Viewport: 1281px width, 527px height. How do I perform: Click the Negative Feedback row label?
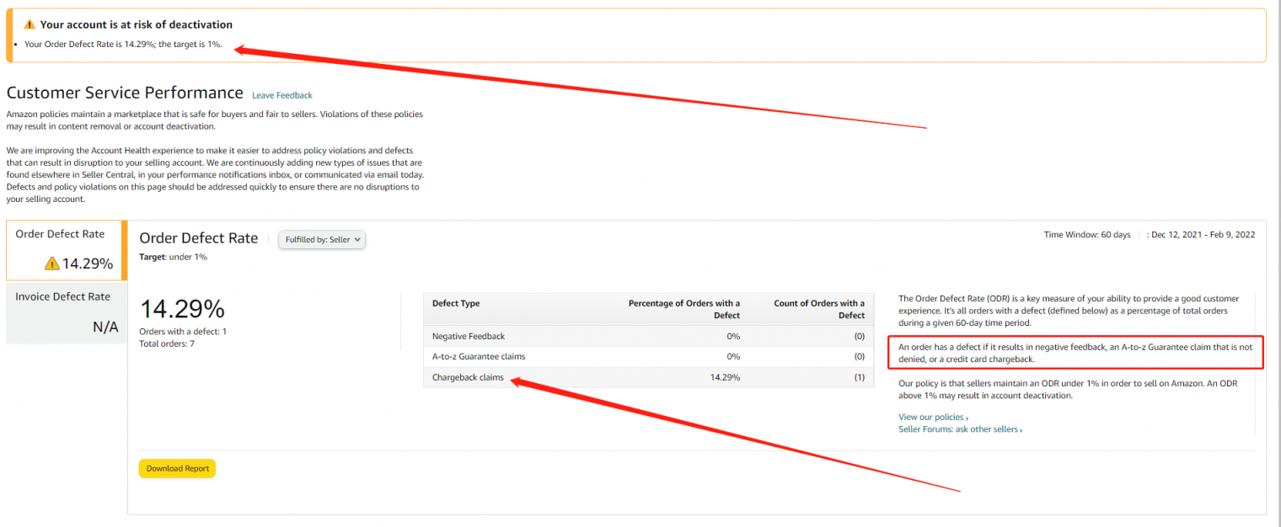[x=469, y=336]
